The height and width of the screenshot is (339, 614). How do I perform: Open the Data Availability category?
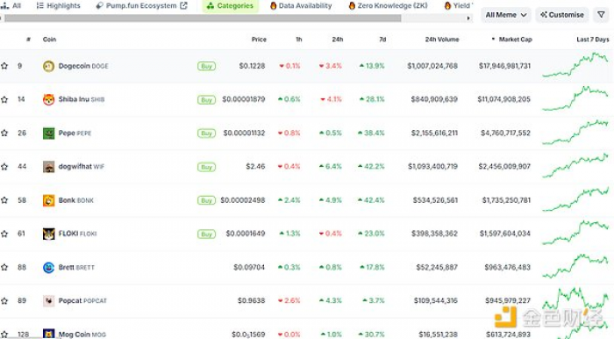point(301,5)
